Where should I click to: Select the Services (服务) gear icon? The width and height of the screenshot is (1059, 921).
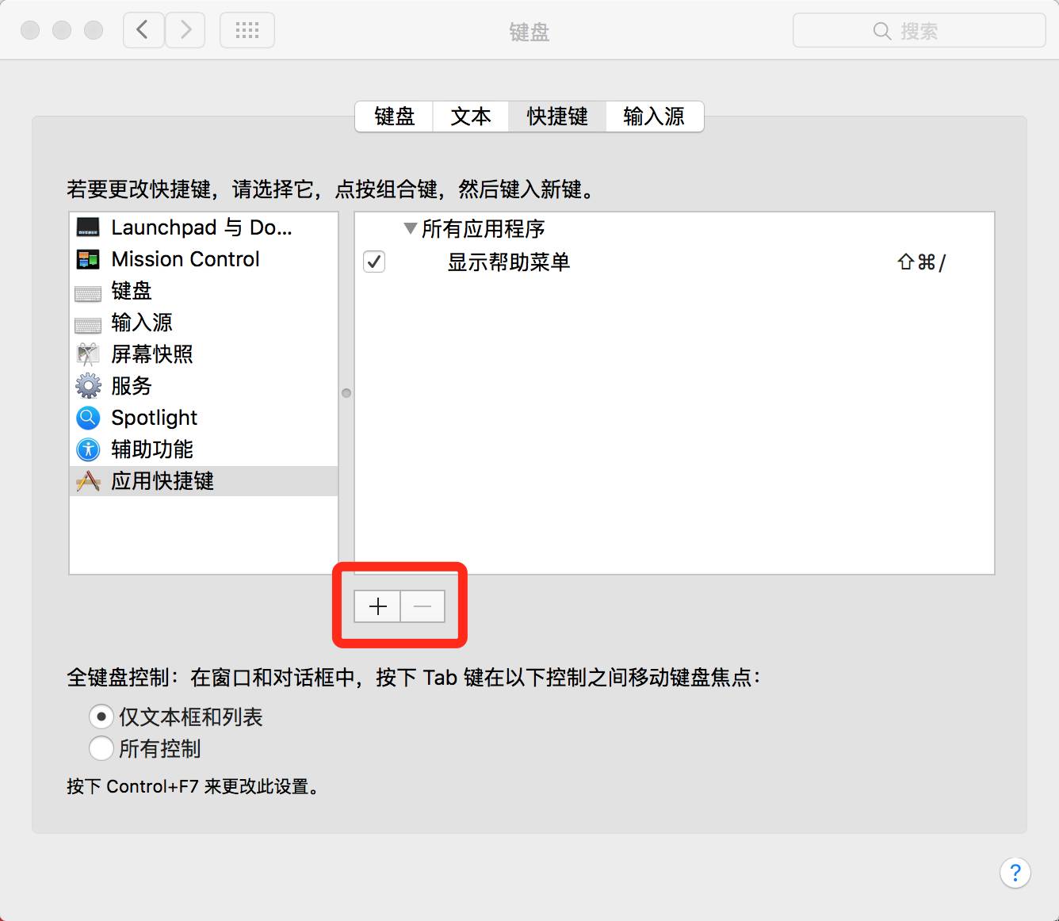[88, 386]
